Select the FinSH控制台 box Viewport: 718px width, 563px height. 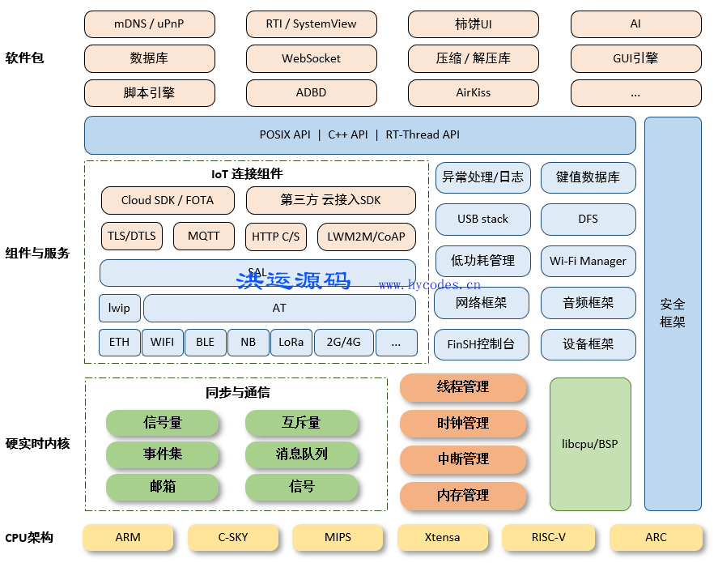click(x=482, y=344)
